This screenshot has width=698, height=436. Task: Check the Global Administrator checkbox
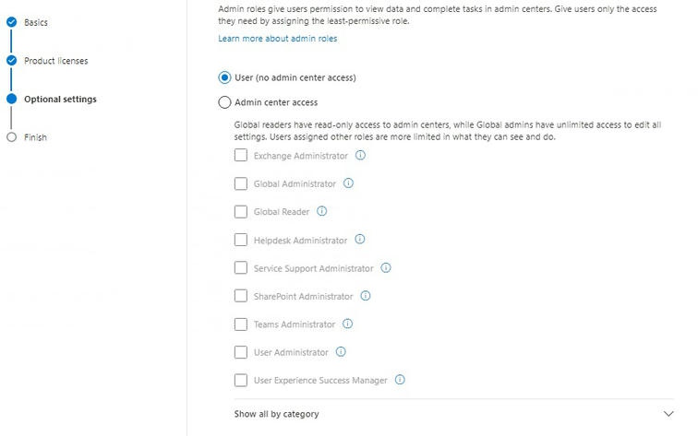point(241,184)
